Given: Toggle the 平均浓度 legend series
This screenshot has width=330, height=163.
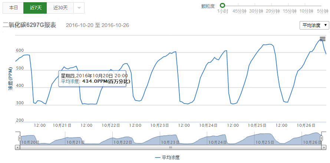Looking at the screenshot, I should [167, 157].
